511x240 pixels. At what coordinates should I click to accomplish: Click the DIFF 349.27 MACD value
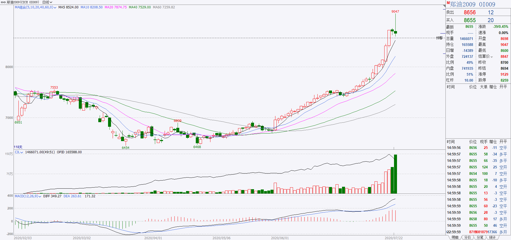click(52, 196)
